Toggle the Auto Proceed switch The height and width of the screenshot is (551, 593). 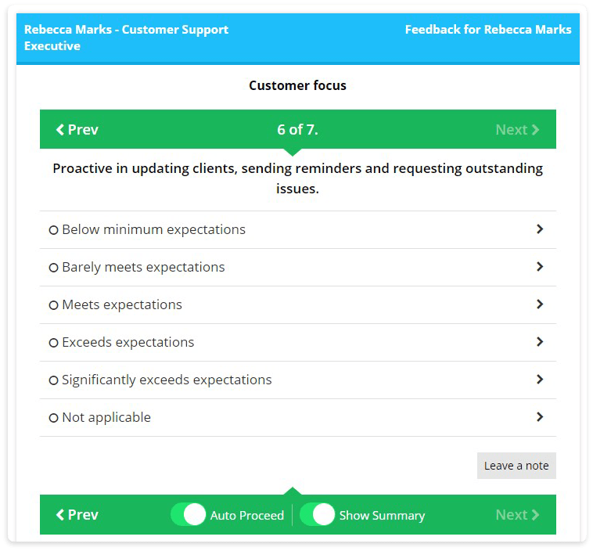189,515
